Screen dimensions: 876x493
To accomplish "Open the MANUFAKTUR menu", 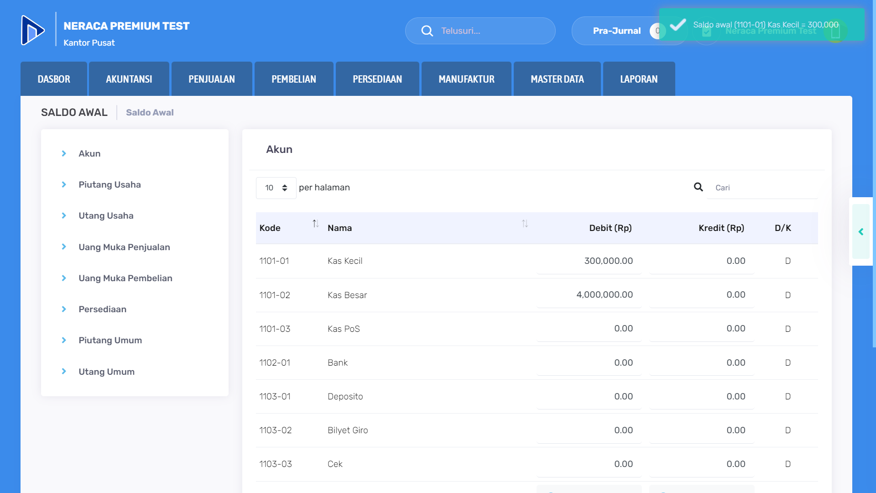I will 466,79.
